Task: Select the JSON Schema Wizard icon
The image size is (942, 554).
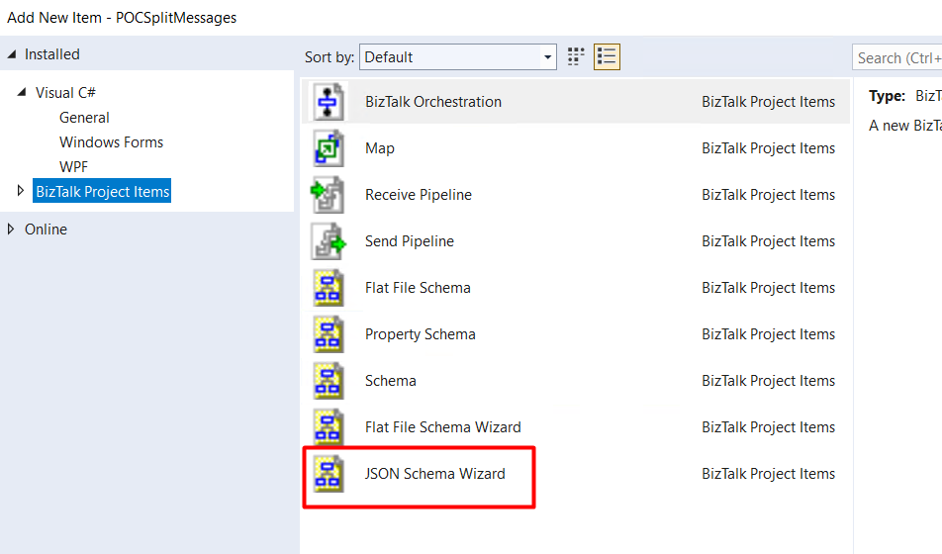Action: pos(329,474)
